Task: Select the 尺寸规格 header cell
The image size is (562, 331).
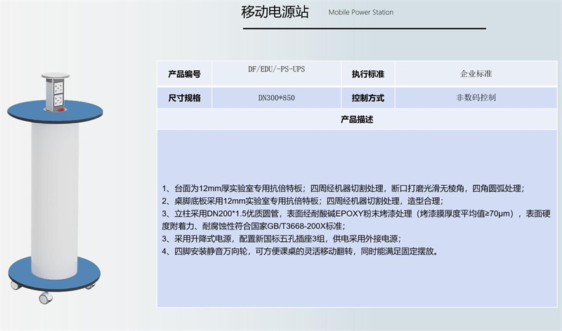Action: (x=184, y=97)
